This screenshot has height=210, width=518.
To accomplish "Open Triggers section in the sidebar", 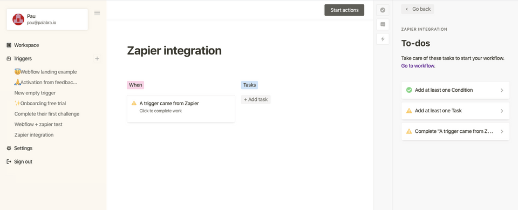I will click(x=23, y=58).
